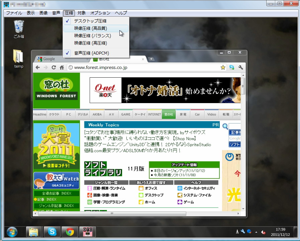This screenshot has width=300, height=241.
Task: Open the ヘルプ menu
Action: click(121, 13)
